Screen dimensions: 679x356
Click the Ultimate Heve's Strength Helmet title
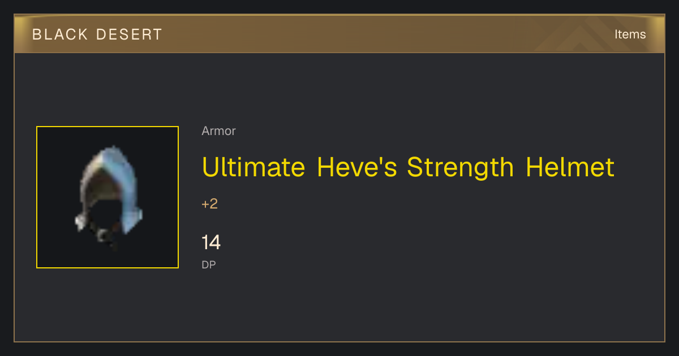pos(408,167)
